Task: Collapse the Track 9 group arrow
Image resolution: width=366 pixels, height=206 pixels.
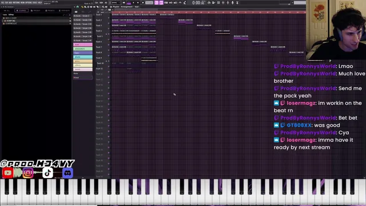Action: click(106, 61)
